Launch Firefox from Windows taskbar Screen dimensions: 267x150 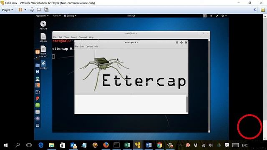[106, 145]
